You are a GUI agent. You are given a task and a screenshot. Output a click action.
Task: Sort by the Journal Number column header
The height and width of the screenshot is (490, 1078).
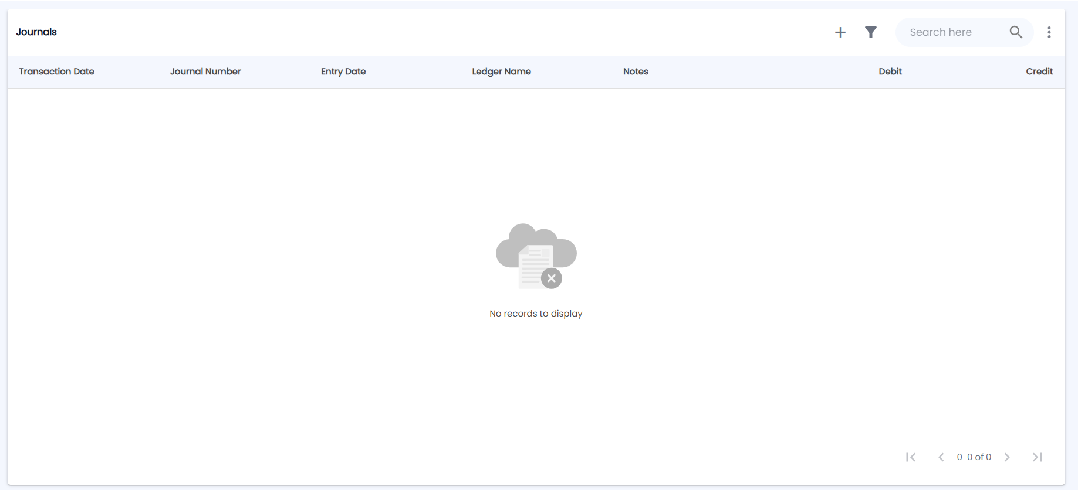tap(205, 72)
